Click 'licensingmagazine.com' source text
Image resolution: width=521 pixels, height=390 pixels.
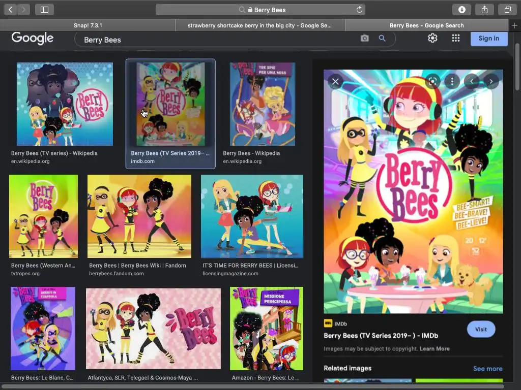230,274
